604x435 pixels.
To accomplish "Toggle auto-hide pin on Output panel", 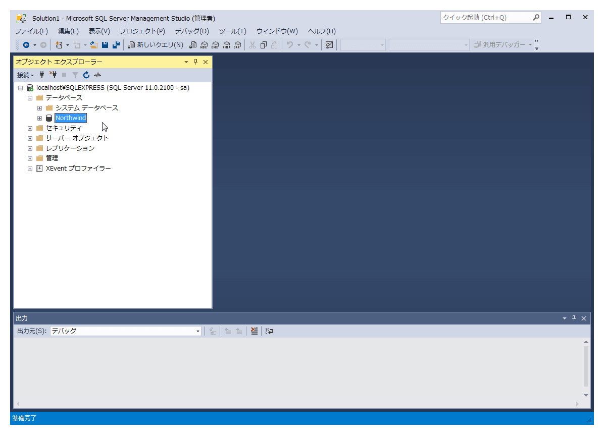I will pyautogui.click(x=574, y=318).
